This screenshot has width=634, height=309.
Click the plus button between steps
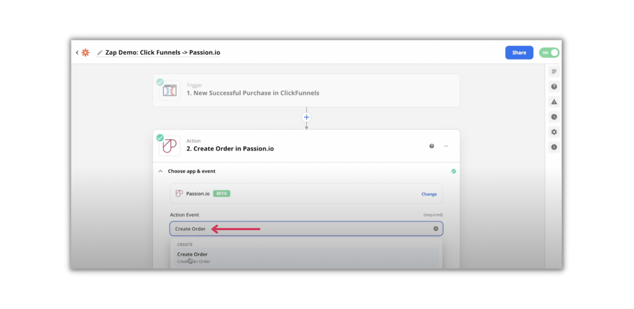(306, 117)
